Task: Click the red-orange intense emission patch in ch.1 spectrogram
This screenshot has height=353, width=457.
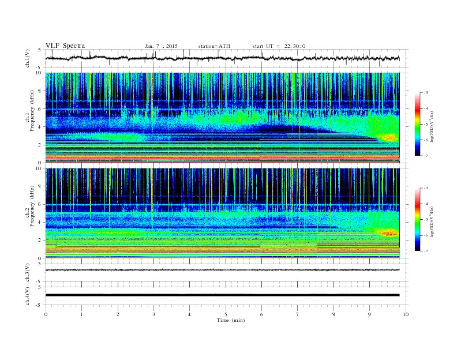Action: click(x=389, y=137)
